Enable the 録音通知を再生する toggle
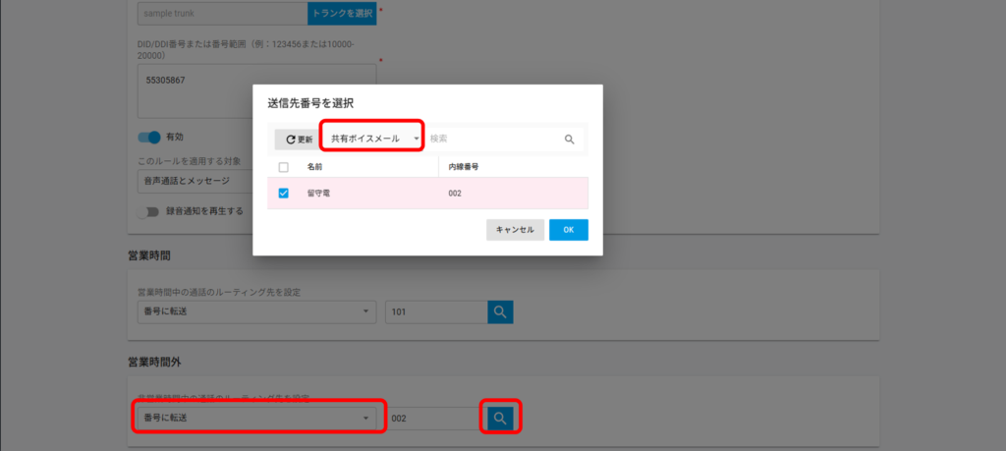Image resolution: width=1006 pixels, height=451 pixels. coord(148,210)
